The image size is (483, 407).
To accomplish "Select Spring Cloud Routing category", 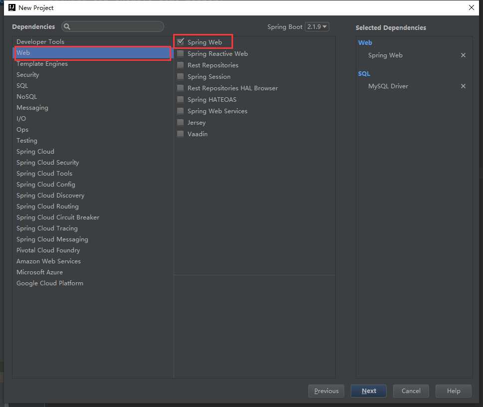I will pyautogui.click(x=93, y=206).
